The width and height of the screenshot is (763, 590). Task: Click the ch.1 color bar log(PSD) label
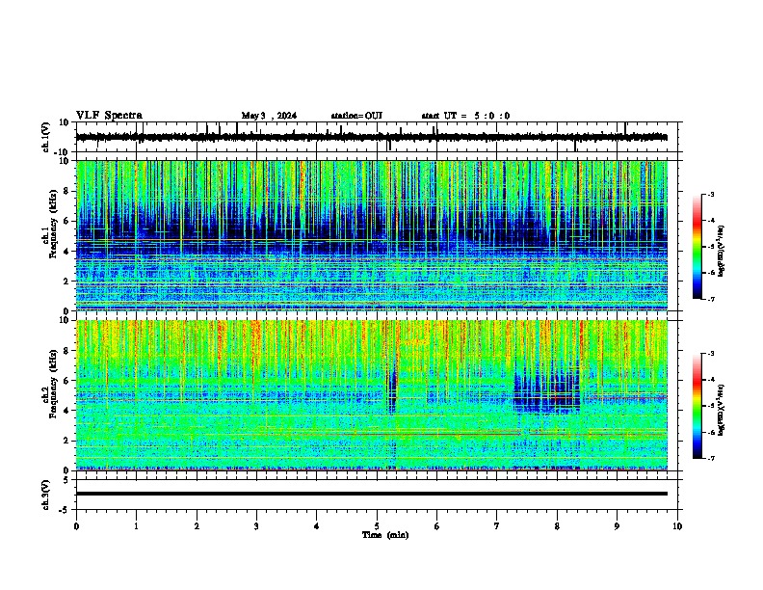tap(722, 252)
